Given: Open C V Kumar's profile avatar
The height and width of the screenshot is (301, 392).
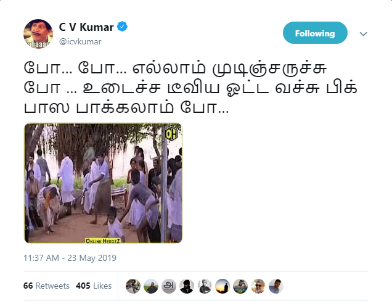Looking at the screenshot, I should coord(38,34).
